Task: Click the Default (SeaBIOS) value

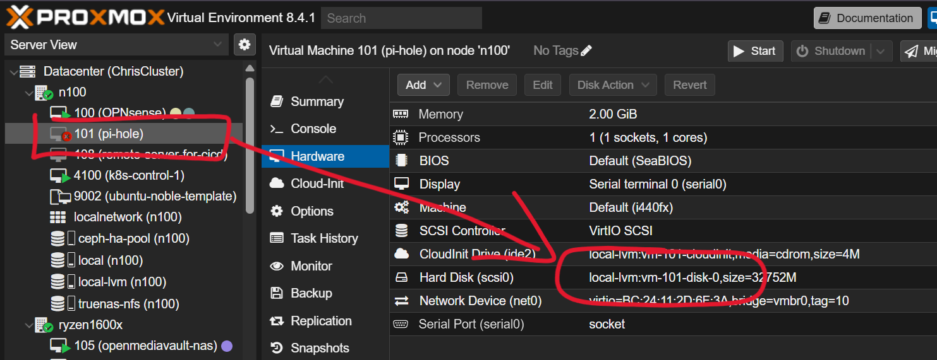Action: point(640,161)
